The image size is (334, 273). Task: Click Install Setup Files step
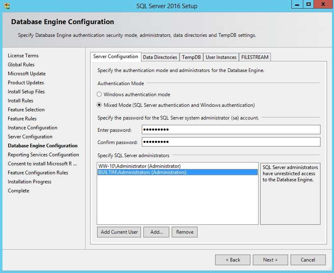click(x=26, y=92)
